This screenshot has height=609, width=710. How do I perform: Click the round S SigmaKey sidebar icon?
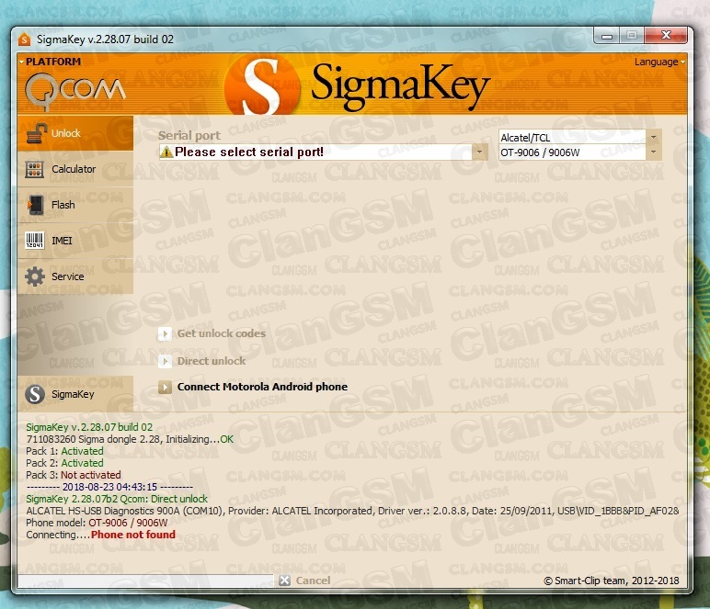tap(35, 394)
